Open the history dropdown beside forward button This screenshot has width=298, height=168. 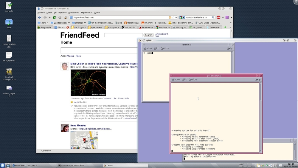point(50,17)
